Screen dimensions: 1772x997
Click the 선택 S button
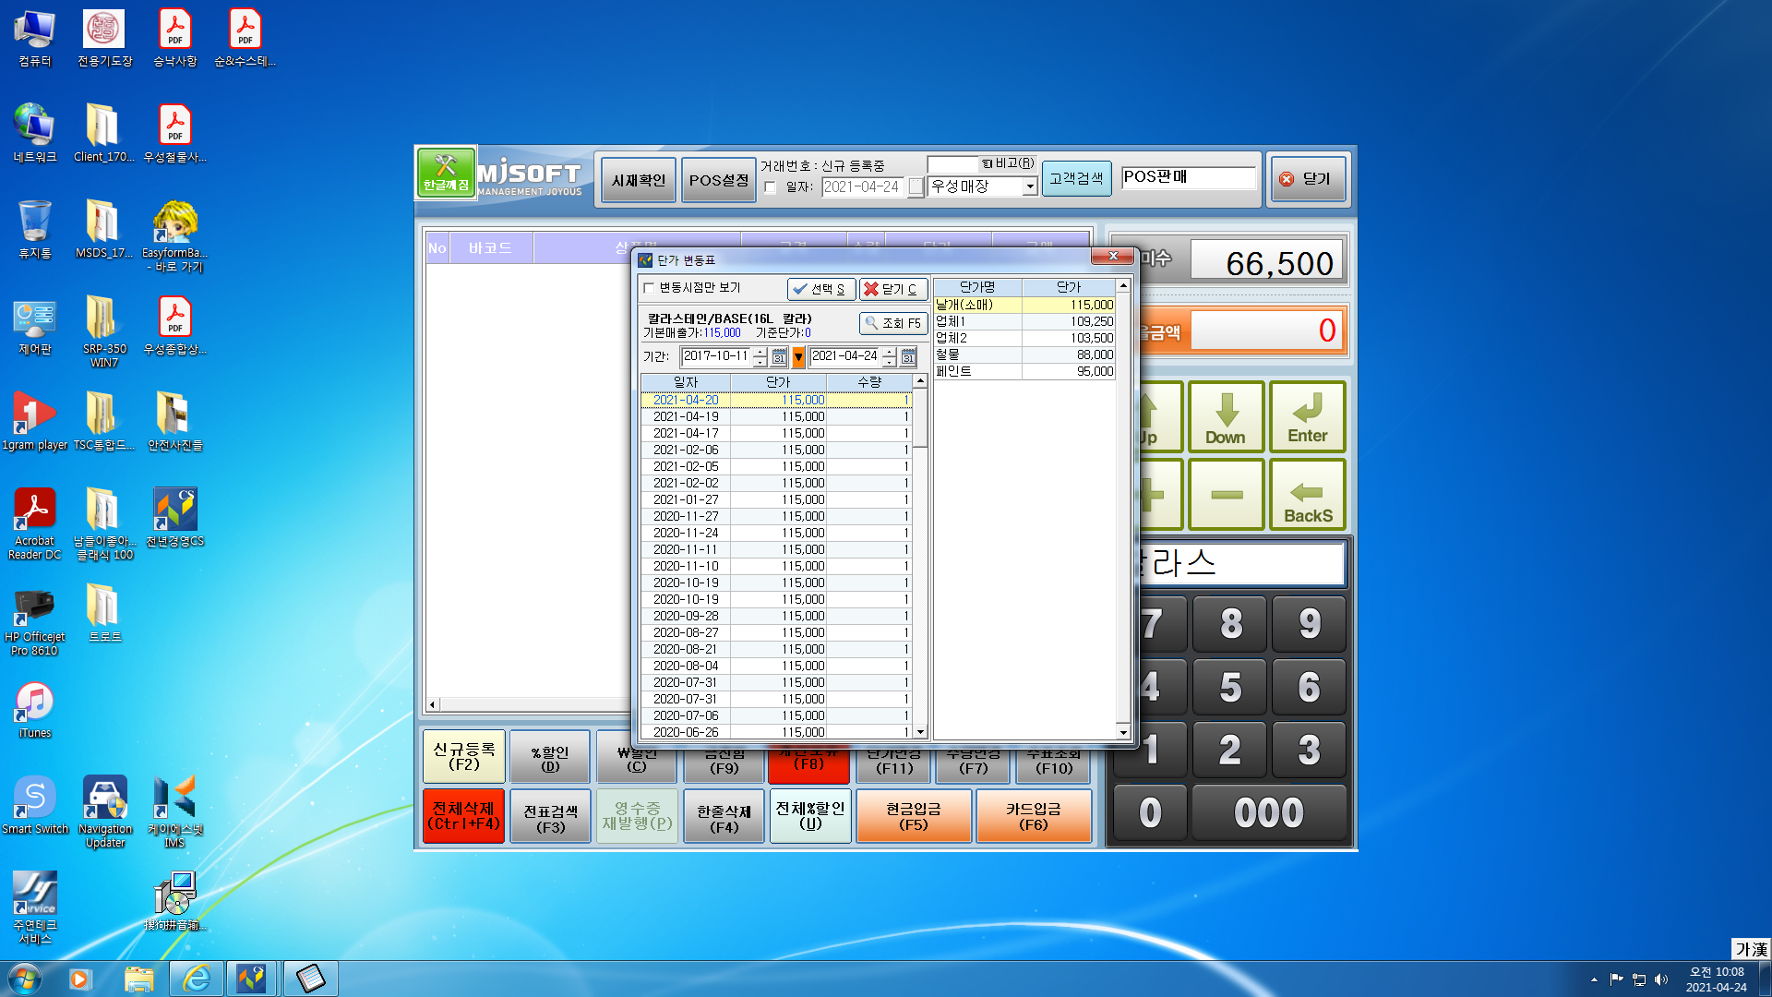click(x=821, y=289)
